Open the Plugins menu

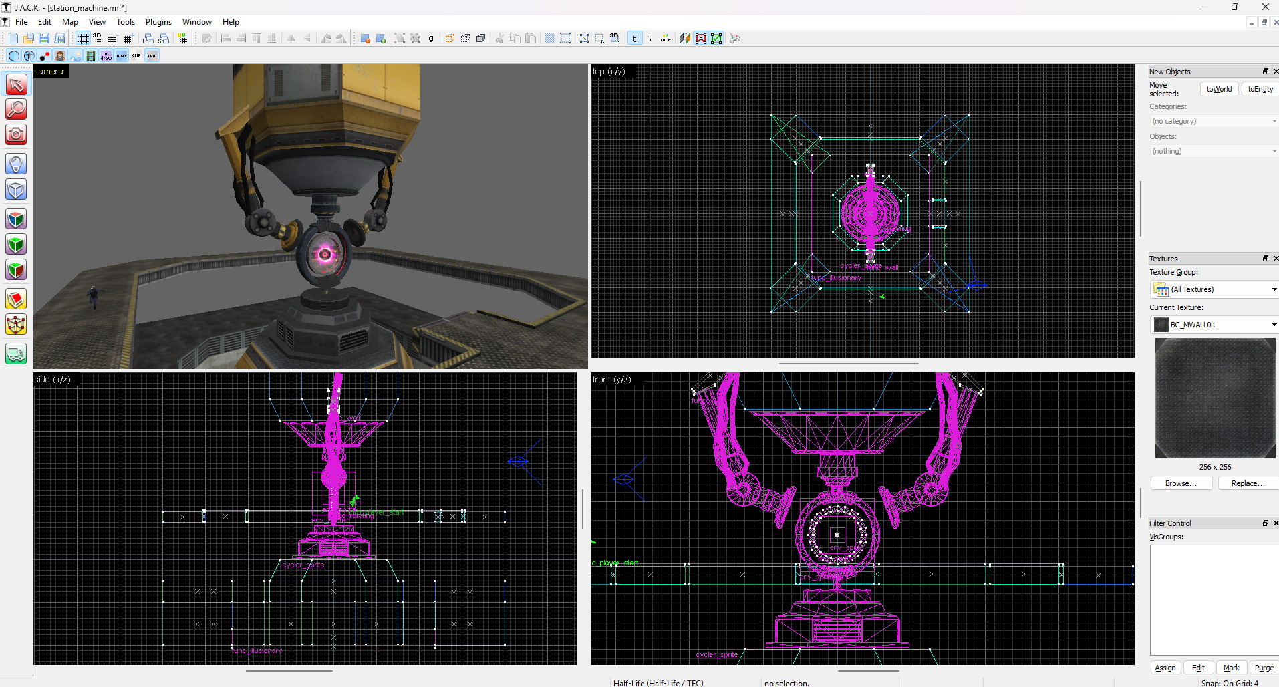[x=158, y=21]
